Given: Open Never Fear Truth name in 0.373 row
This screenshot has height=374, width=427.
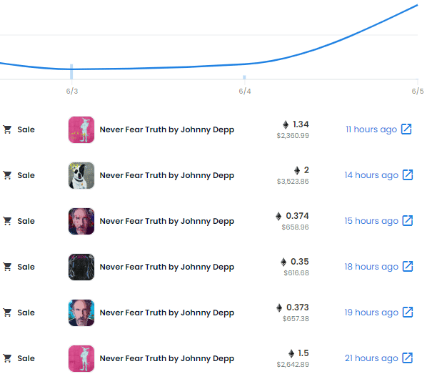Looking at the screenshot, I should click(x=167, y=313).
